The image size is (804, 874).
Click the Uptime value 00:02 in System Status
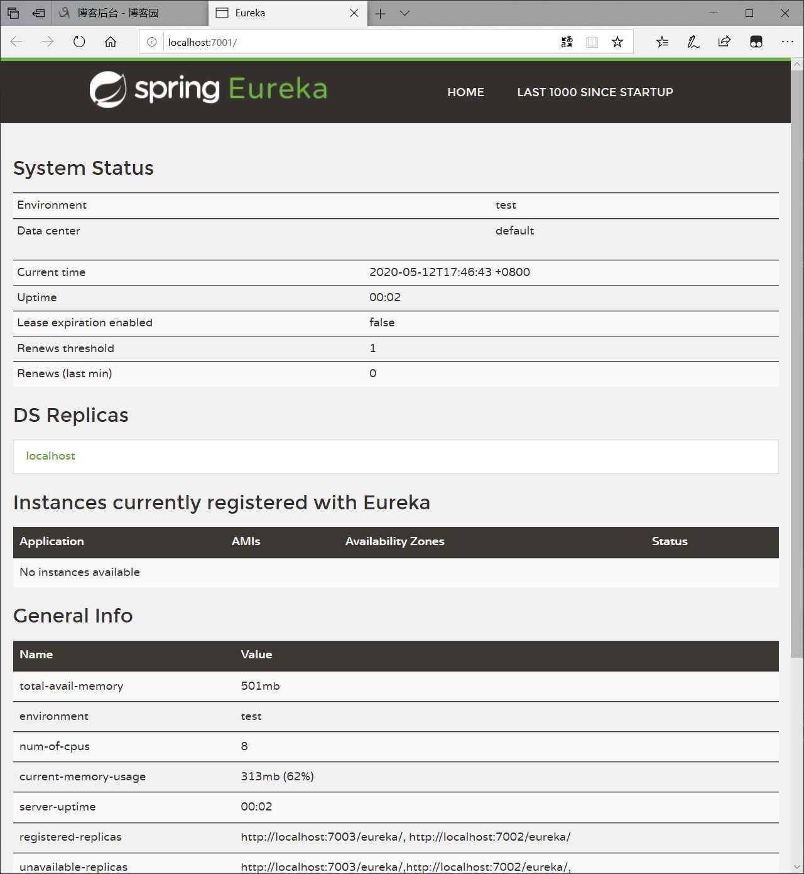[384, 297]
